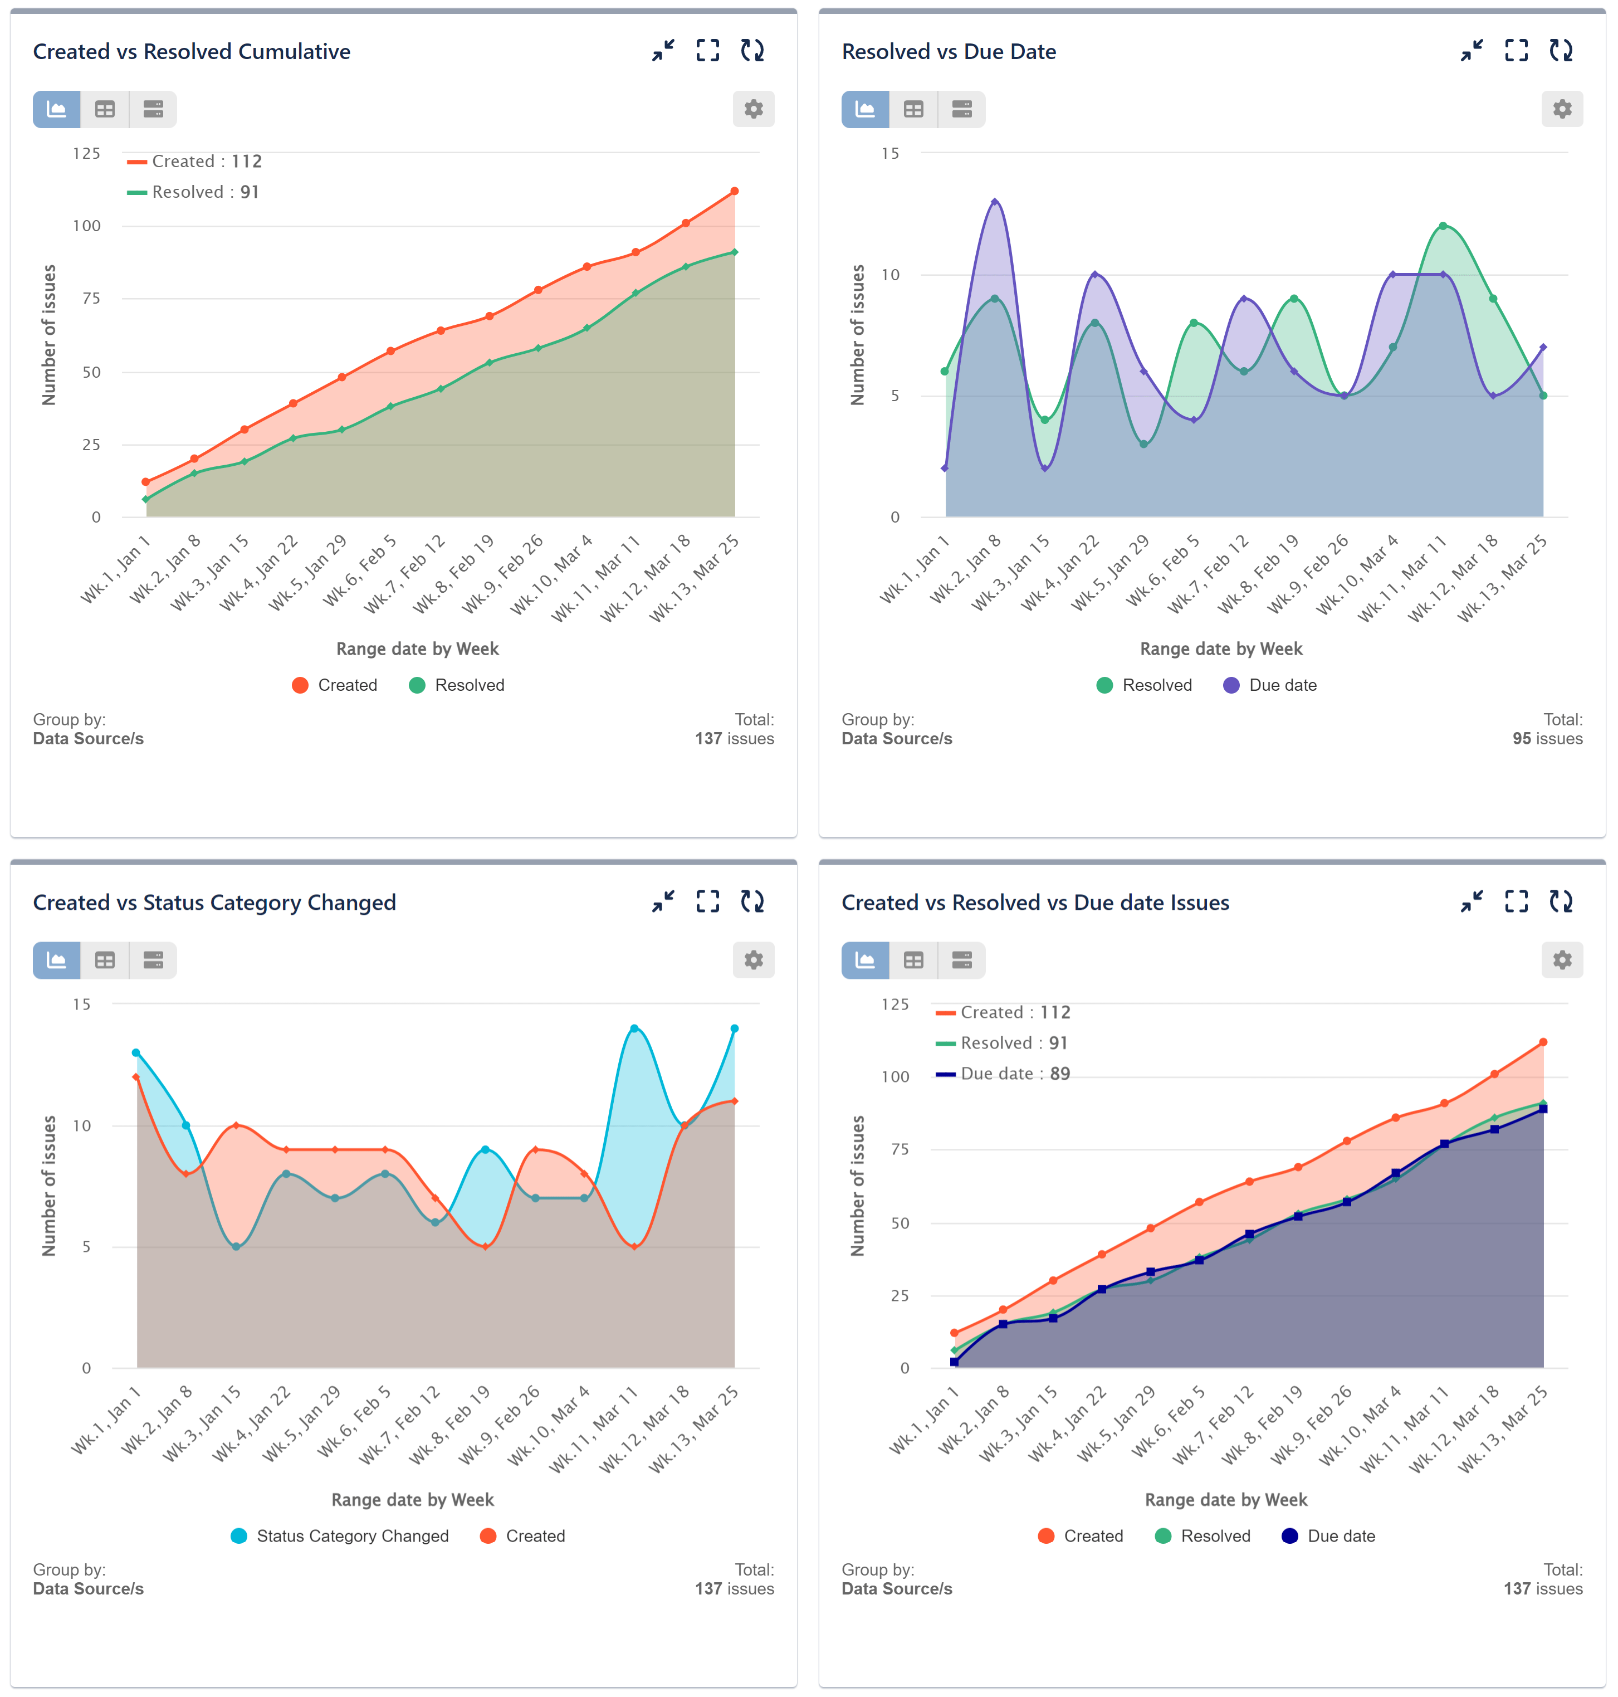1618x1697 pixels.
Task: Switch Created vs Status Category Changed to grouped view
Action: click(154, 960)
